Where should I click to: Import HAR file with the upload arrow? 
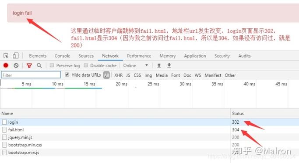click(159, 65)
